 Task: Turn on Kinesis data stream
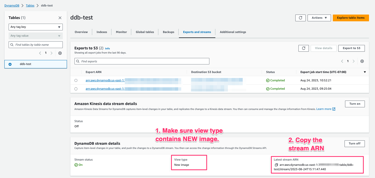[355, 104]
